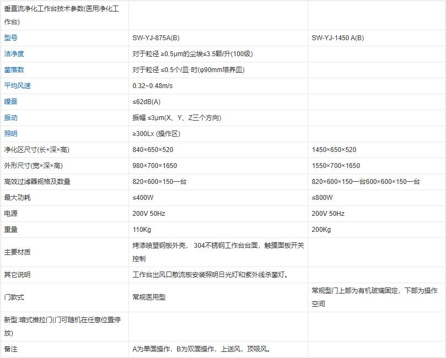Viewport: 446px width, 358px height.
Task: Click the 型号 link
Action: 11,38
